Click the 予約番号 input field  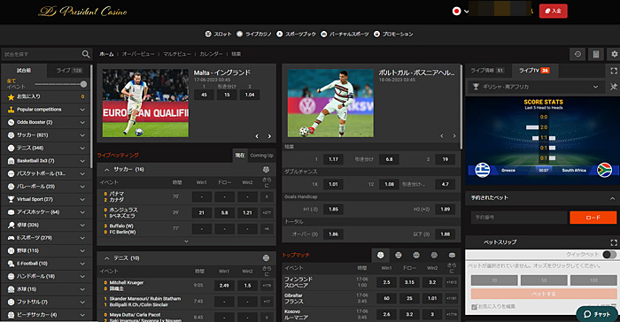click(x=519, y=218)
